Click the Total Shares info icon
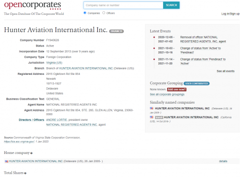The height and width of the screenshot is (177, 240). pos(25,173)
